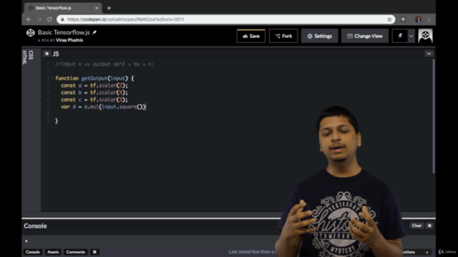Open pen Settings
458x257 pixels.
320,36
